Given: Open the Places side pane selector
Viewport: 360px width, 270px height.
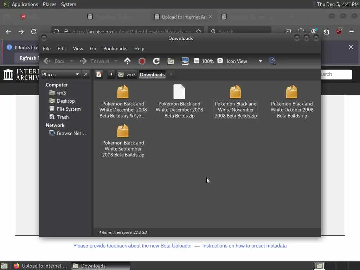Looking at the screenshot, I should 60,75.
